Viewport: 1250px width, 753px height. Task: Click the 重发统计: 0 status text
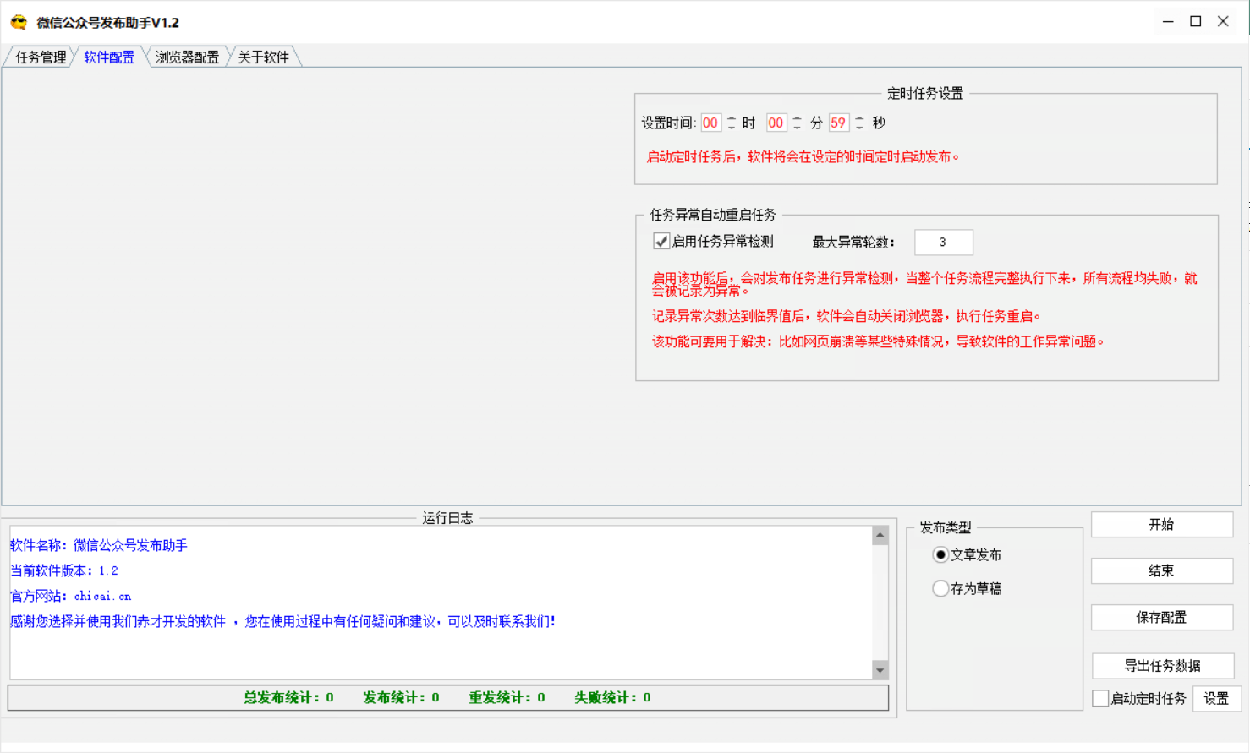507,698
